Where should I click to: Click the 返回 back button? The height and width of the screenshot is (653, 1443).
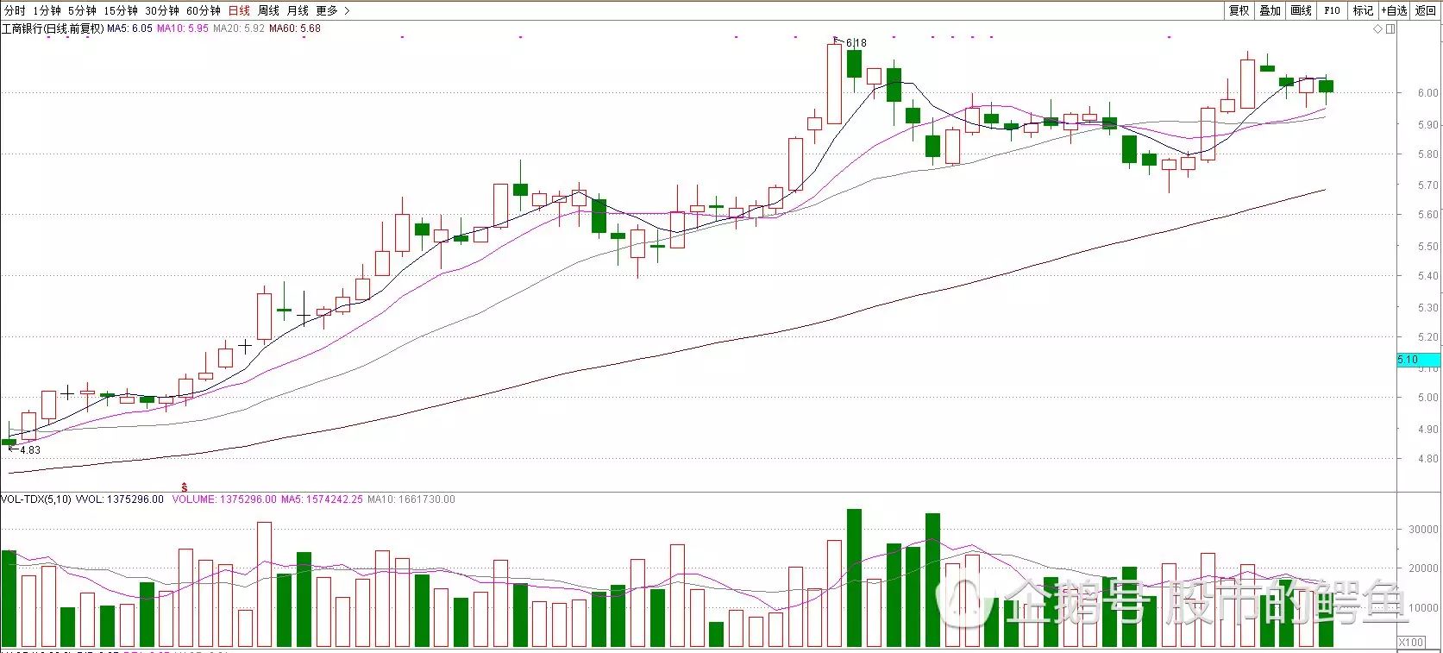click(1426, 10)
